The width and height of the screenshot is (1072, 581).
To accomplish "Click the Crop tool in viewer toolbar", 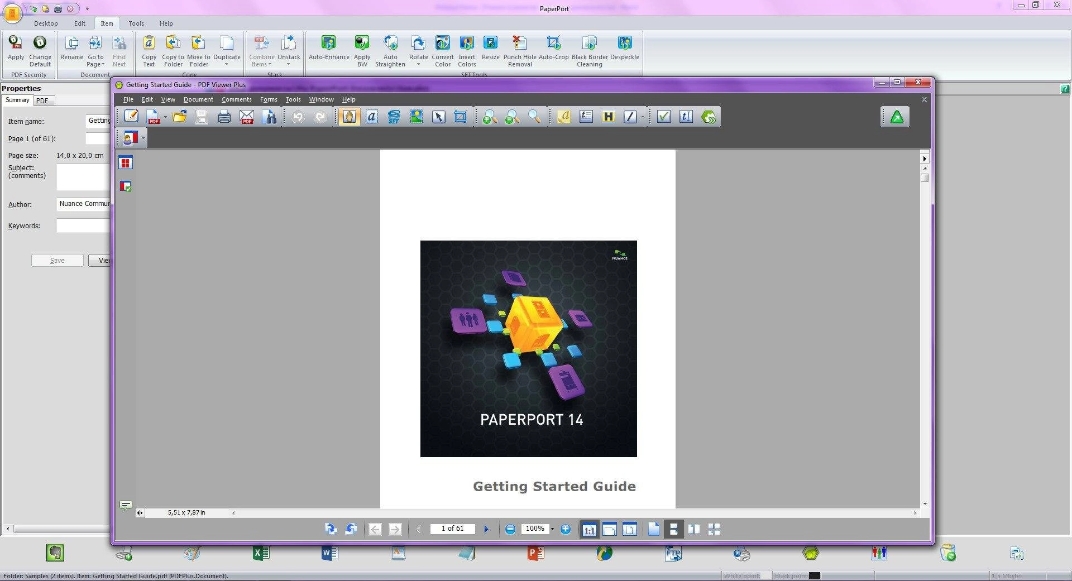I will 461,117.
